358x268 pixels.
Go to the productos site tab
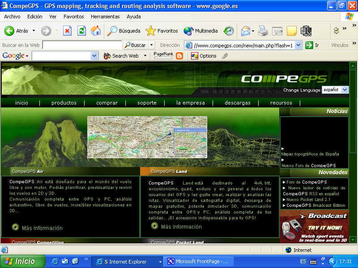coord(64,103)
